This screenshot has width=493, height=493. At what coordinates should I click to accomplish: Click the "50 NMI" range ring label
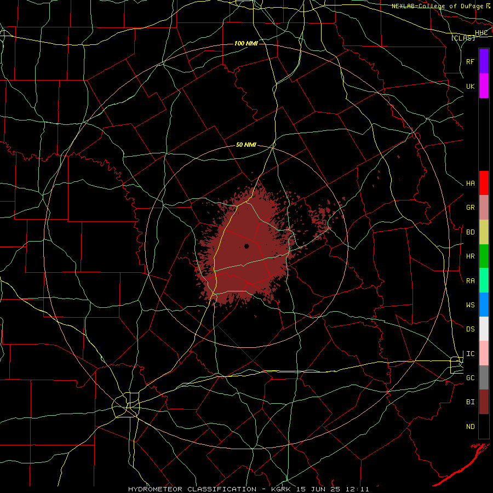tap(246, 145)
